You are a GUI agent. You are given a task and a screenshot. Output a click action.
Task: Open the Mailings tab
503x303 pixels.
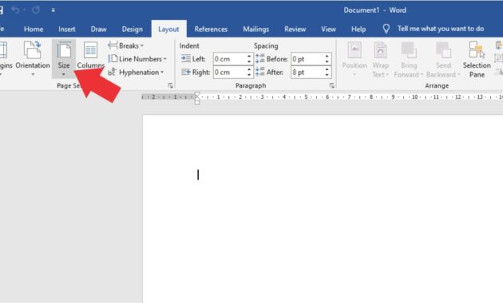click(x=255, y=30)
